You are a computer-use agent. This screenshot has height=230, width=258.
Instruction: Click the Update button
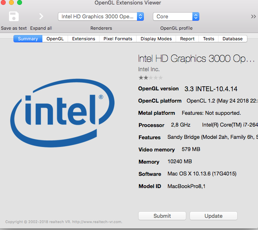[214, 216]
